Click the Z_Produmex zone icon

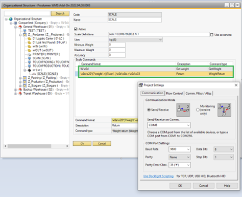(25, 35)
